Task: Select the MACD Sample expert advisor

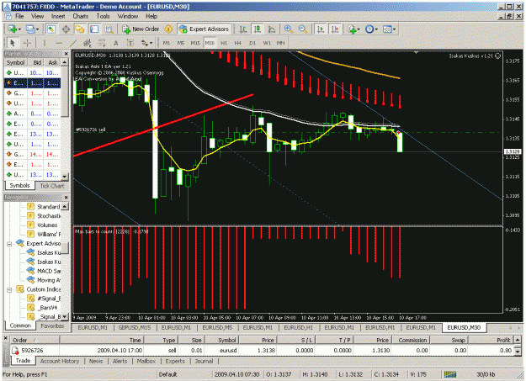Action: [x=45, y=271]
